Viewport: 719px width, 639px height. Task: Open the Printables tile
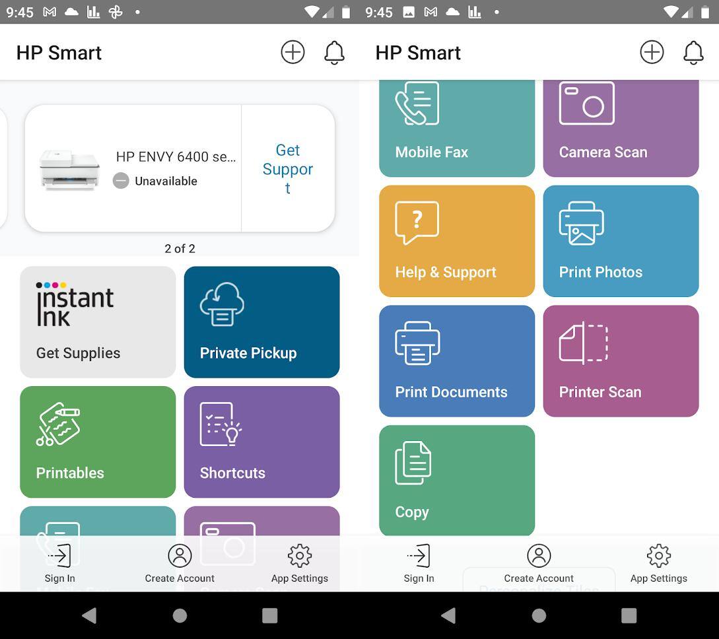tap(98, 442)
